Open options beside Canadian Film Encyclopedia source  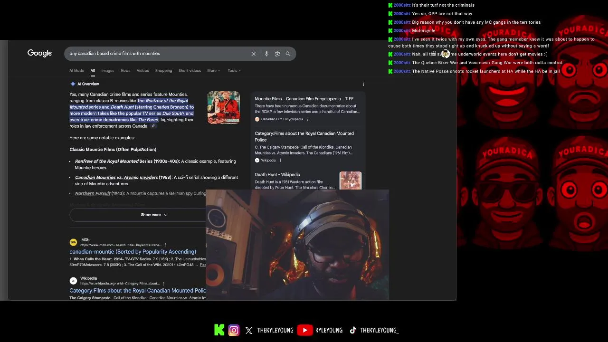[x=308, y=119]
